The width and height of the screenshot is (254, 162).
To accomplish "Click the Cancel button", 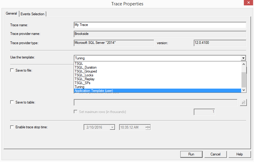I will point(215,154).
